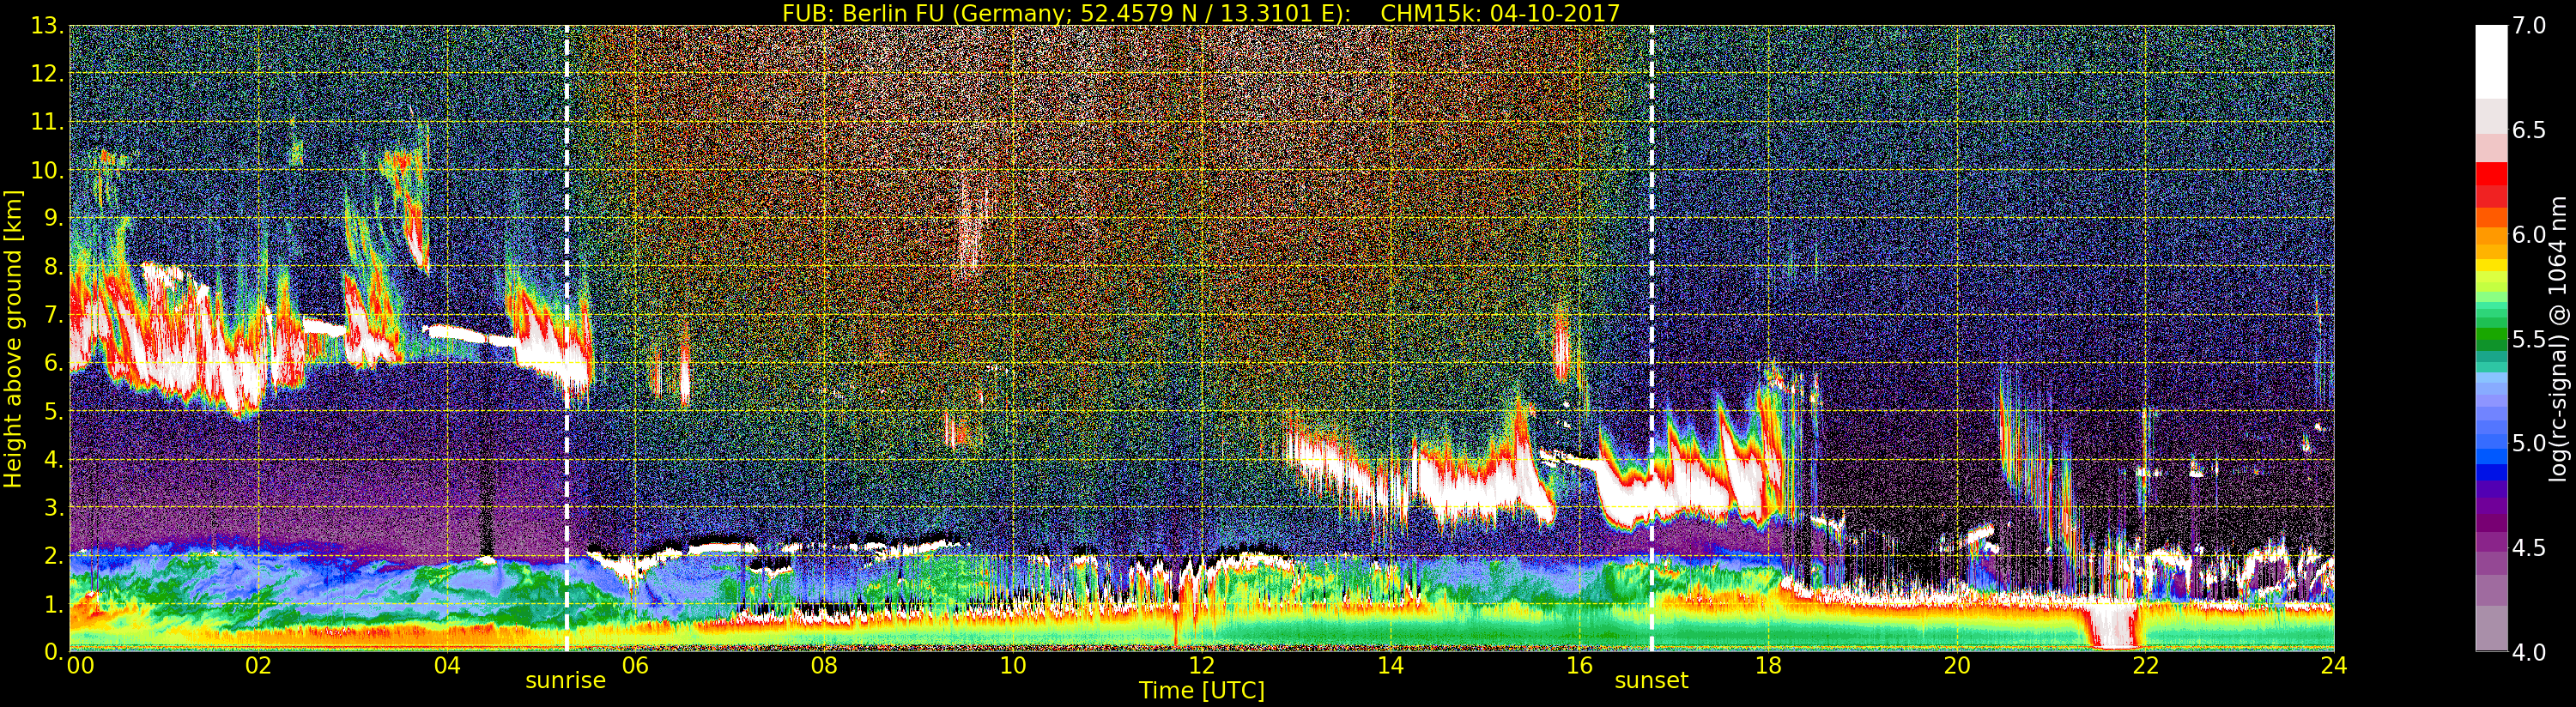This screenshot has height=707, width=2576.
Task: Click the '18' time axis tick label
Action: point(1768,665)
